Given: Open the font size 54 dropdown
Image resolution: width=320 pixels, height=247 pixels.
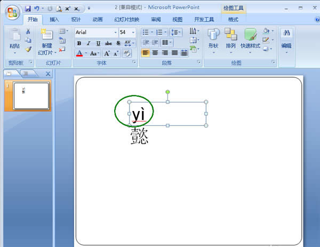Looking at the screenshot, I should click(x=134, y=33).
